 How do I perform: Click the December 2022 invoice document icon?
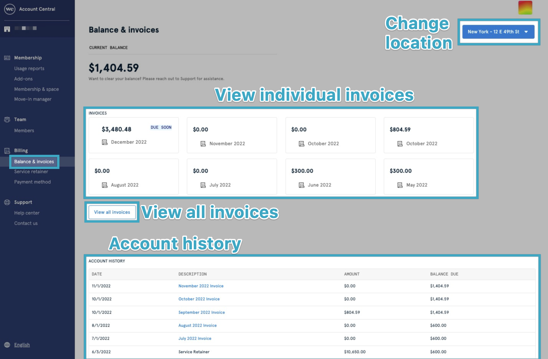tap(104, 142)
